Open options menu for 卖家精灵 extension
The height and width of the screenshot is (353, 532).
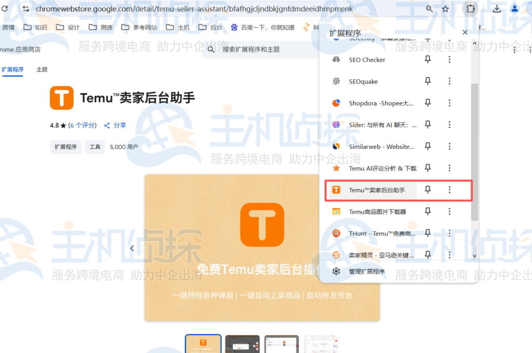coord(449,255)
